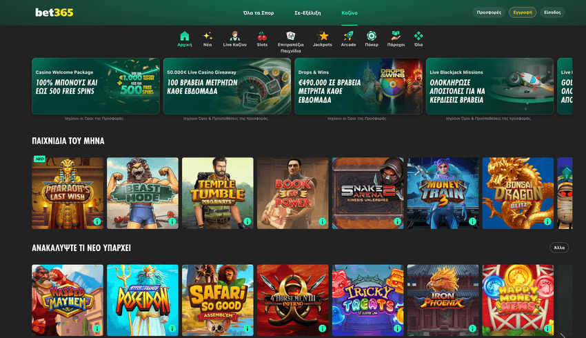The width and height of the screenshot is (586, 338).
Task: Show info for Happy Money Hens
Action: 547,328
